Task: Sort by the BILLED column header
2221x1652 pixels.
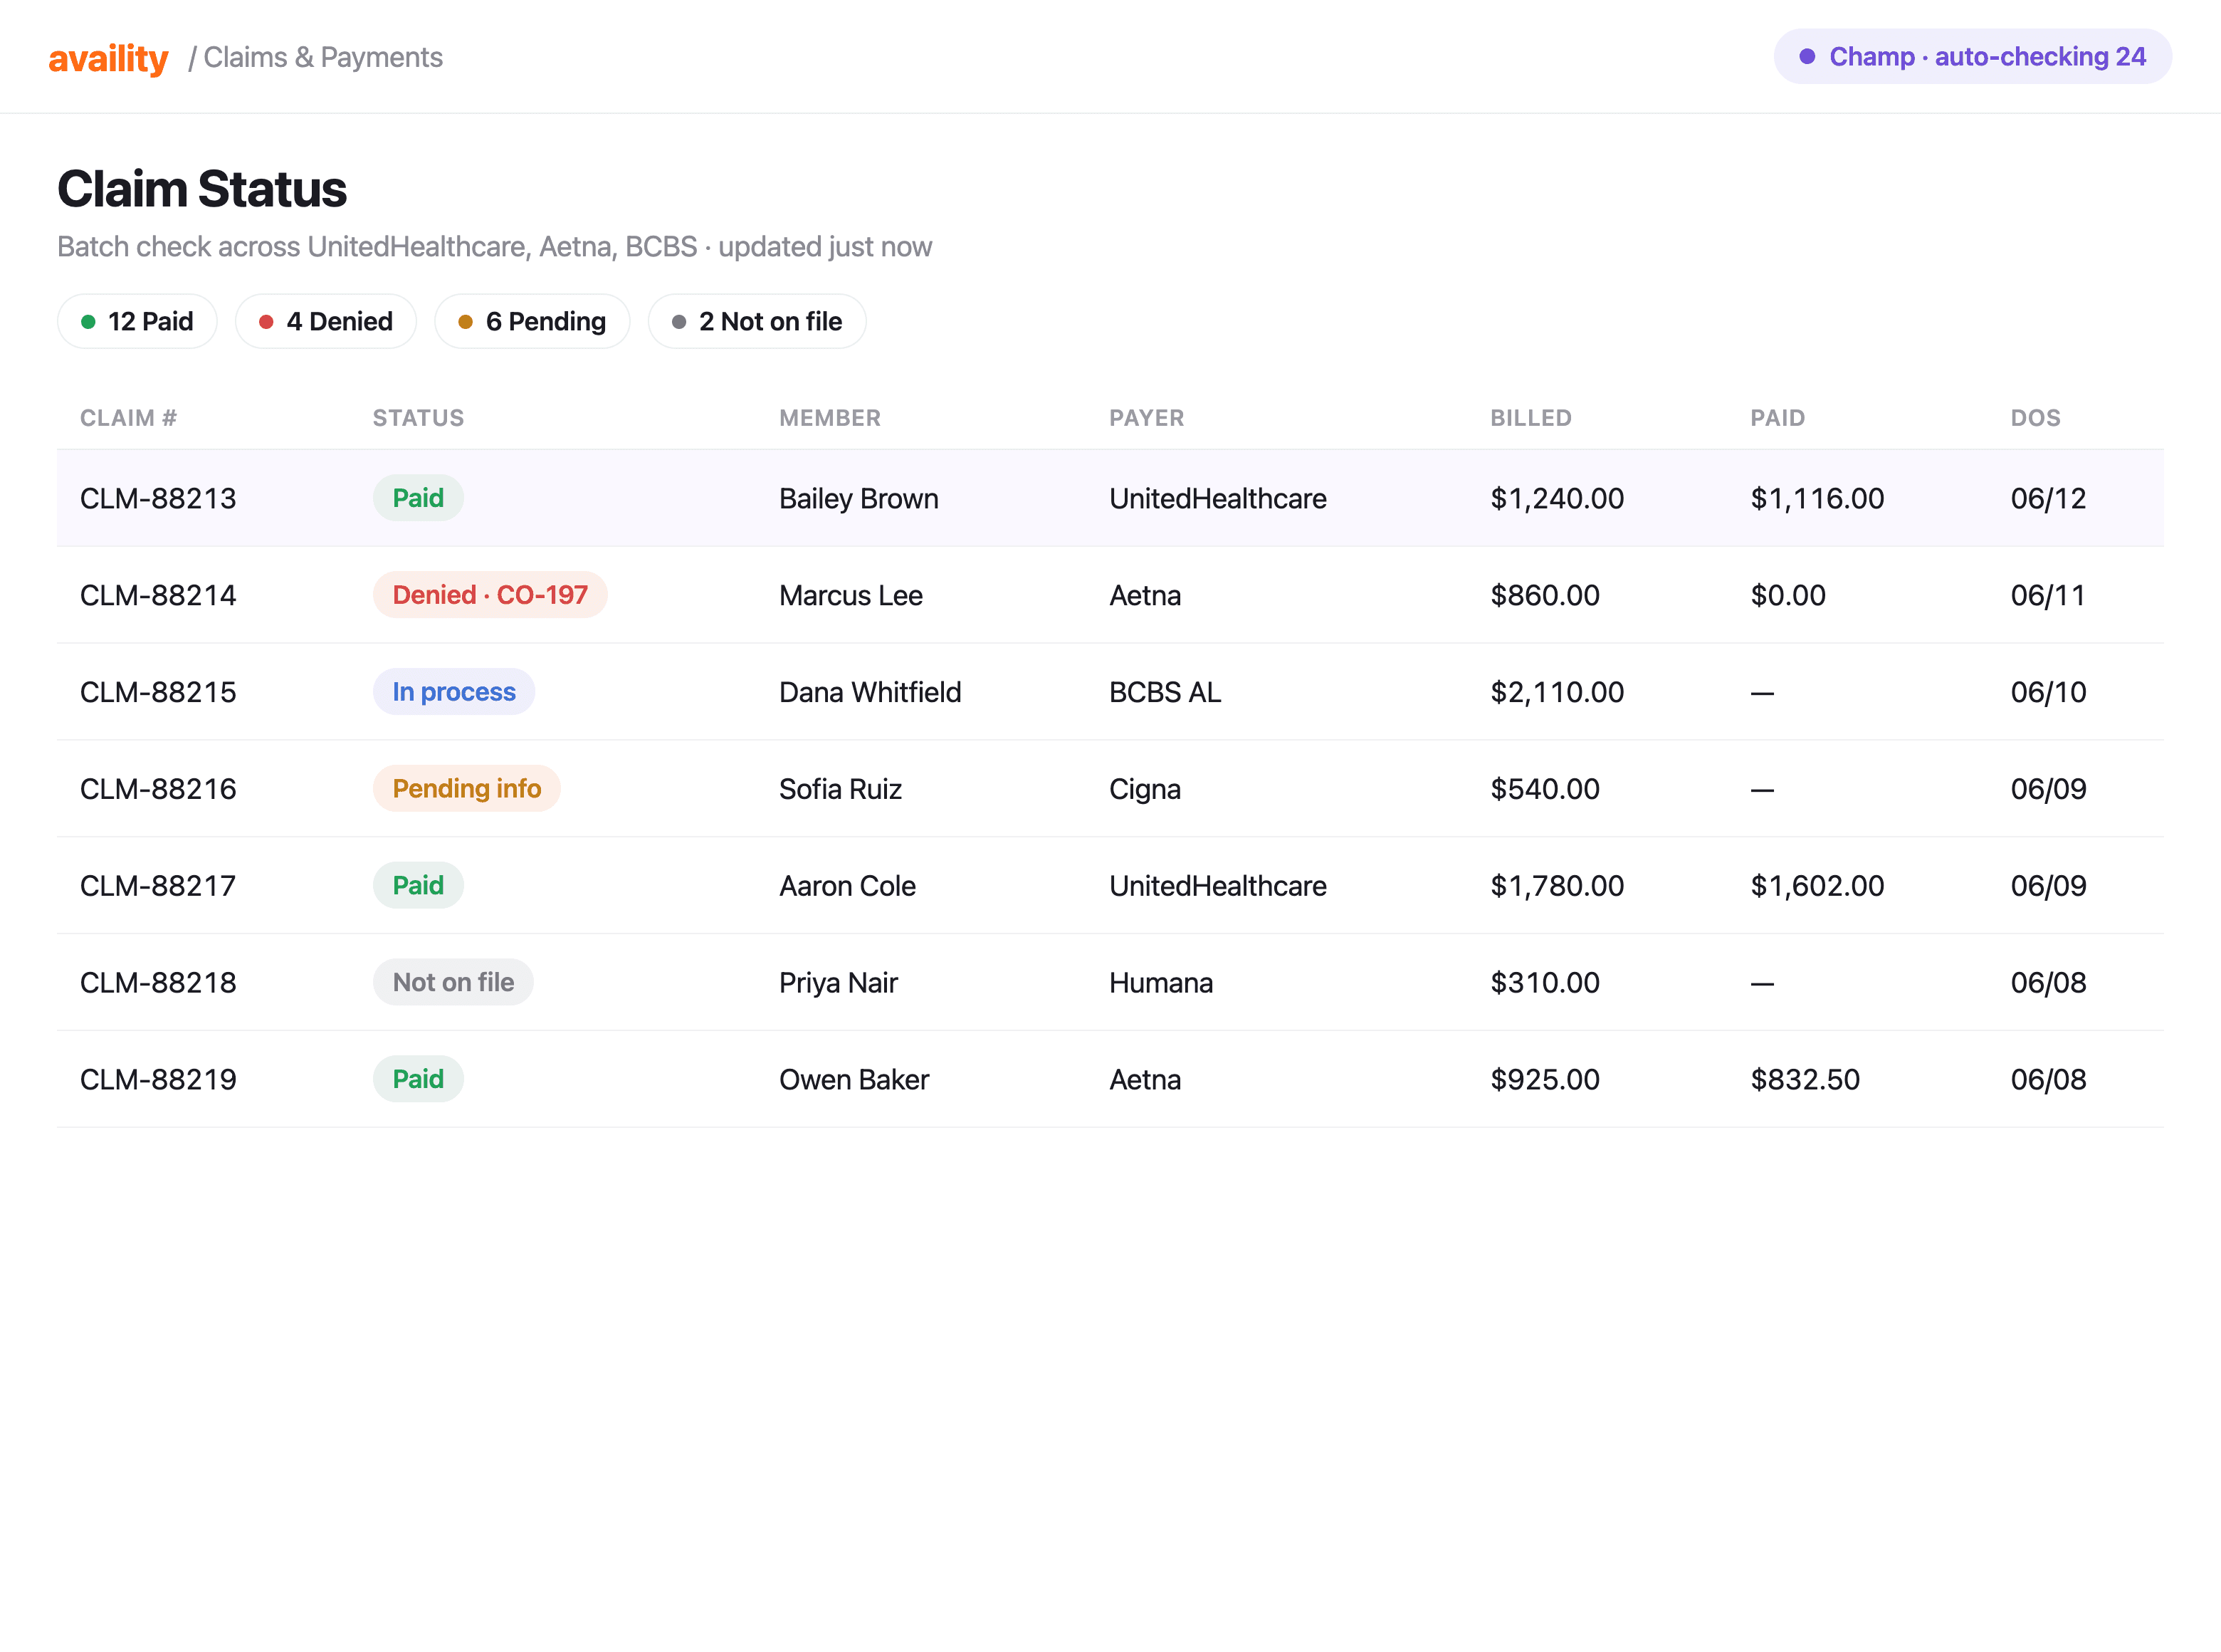Action: coord(1530,418)
